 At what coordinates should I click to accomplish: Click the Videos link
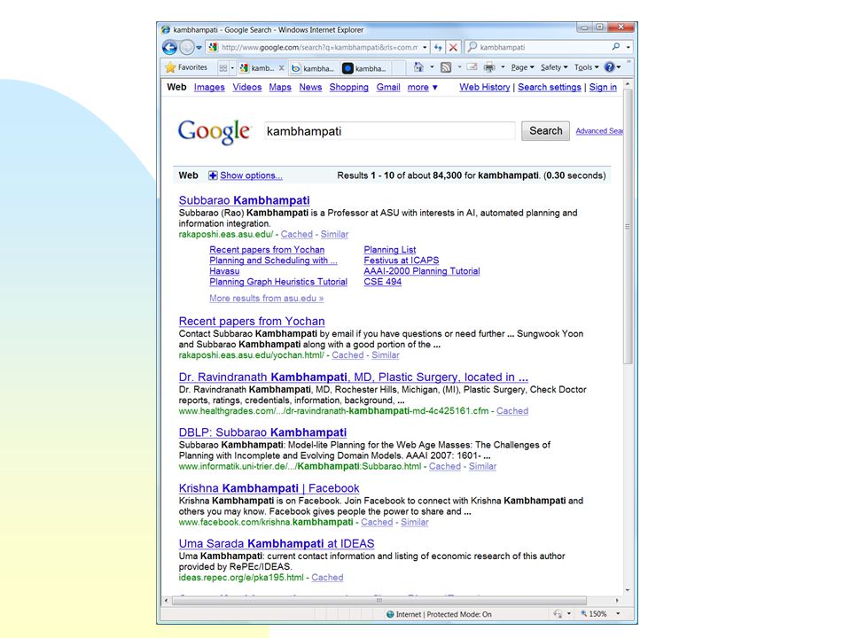point(247,88)
